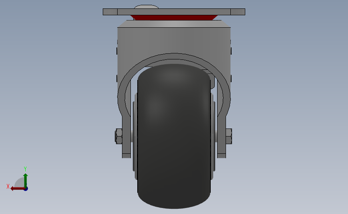Click the 'X' axis label text
The height and width of the screenshot is (214, 348).
pyautogui.click(x=8, y=186)
